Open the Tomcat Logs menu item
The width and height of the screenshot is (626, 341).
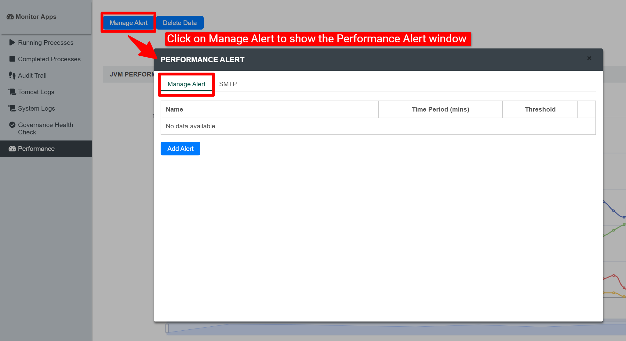36,92
